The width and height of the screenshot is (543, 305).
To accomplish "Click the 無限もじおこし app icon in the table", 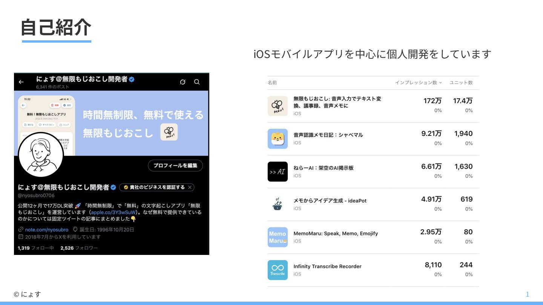I will point(278,106).
